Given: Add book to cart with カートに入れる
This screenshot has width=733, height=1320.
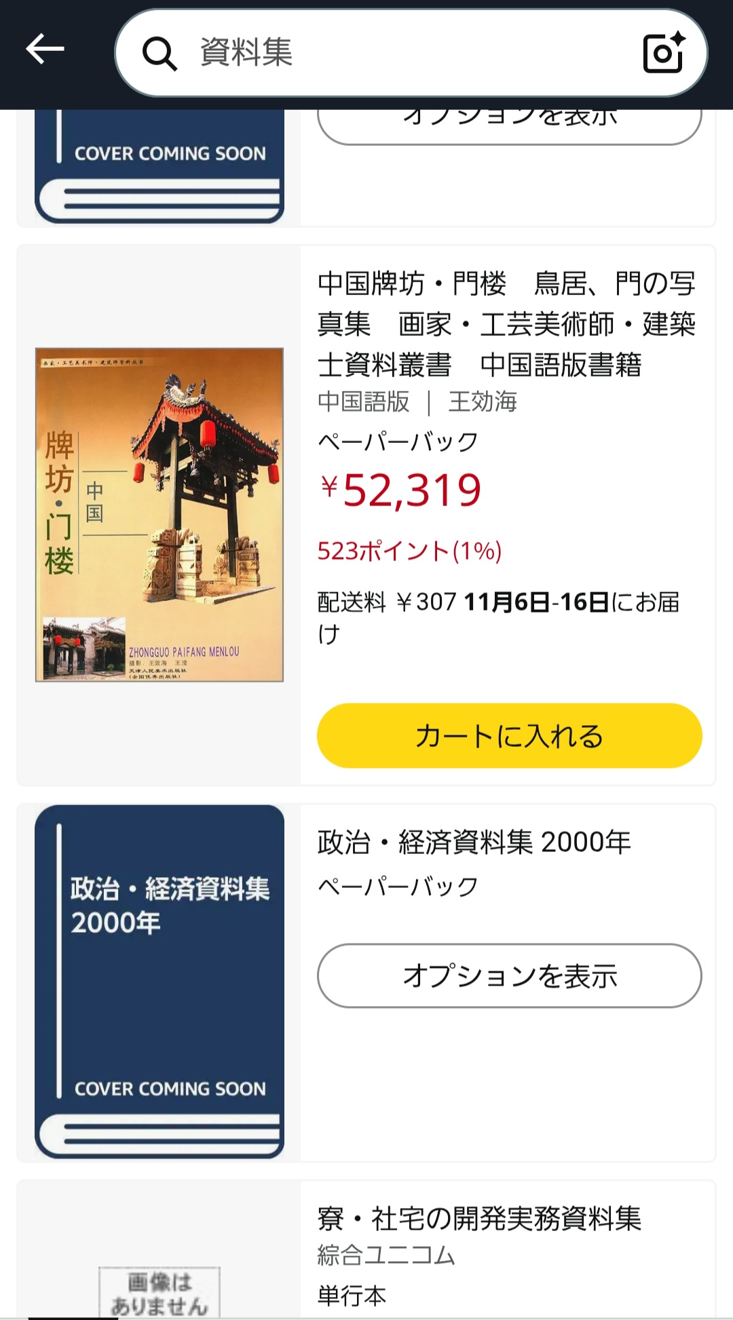Looking at the screenshot, I should click(509, 736).
